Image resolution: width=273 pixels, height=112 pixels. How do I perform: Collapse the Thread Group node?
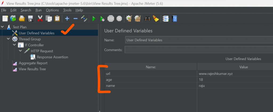point(9,39)
